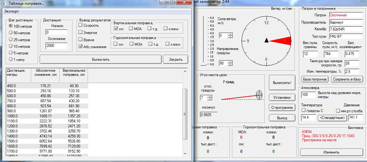
Task: Open the Экспорт menu
Action: 11,11
